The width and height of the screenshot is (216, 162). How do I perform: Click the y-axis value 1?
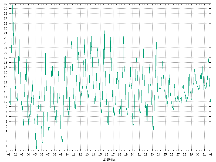point(6,146)
